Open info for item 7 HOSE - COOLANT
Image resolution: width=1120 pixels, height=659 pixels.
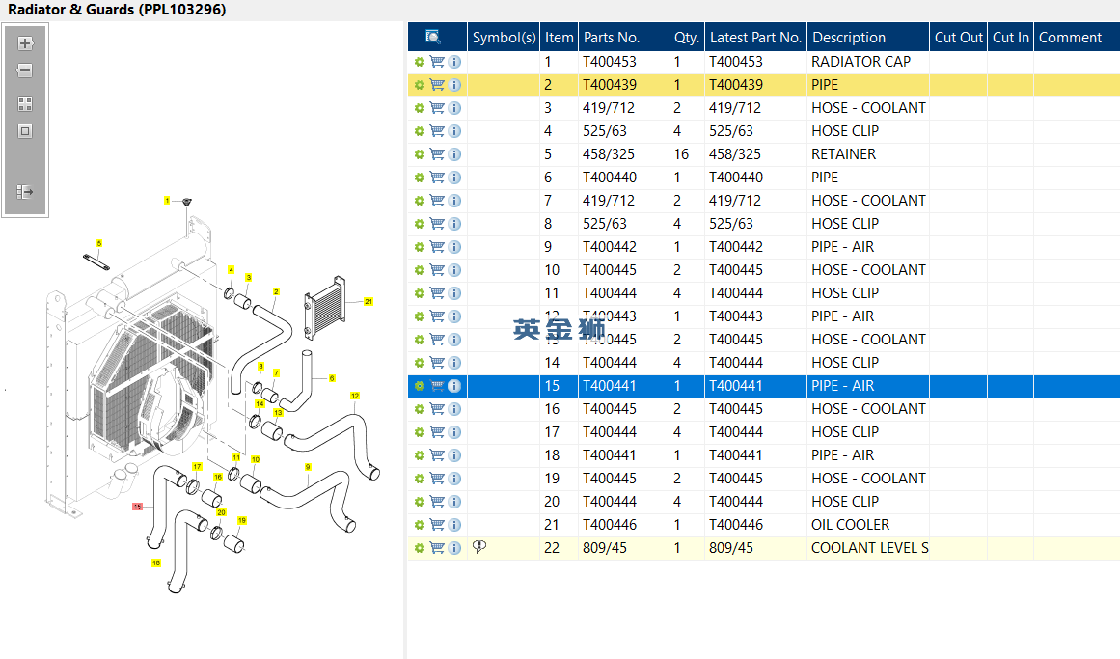point(454,201)
